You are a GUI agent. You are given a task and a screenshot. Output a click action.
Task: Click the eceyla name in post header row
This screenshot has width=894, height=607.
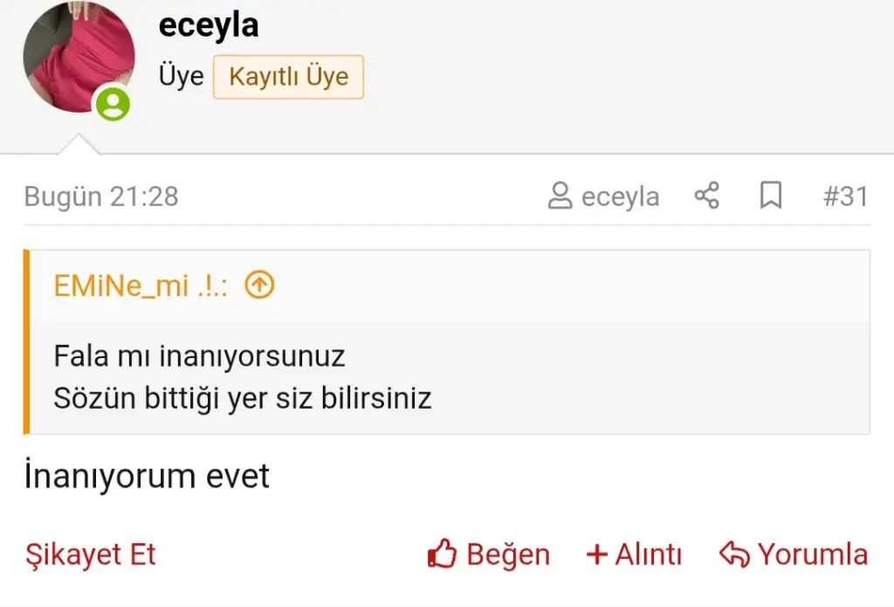tap(620, 197)
